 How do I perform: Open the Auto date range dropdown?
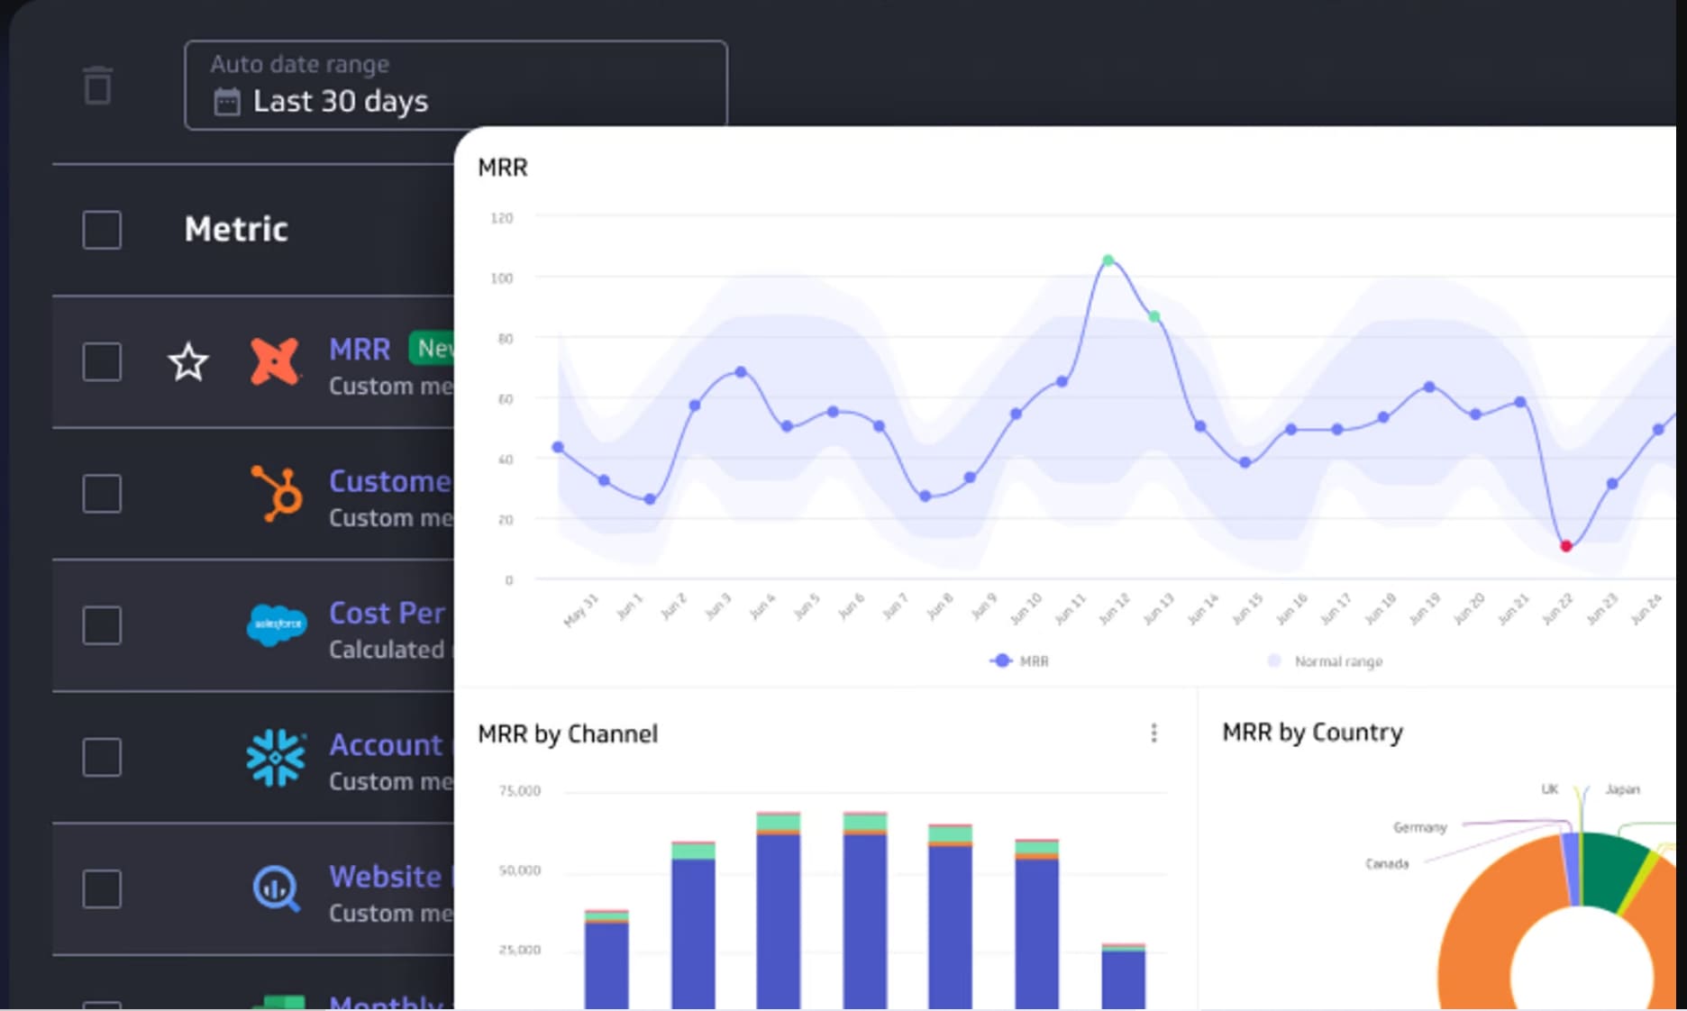(x=456, y=85)
